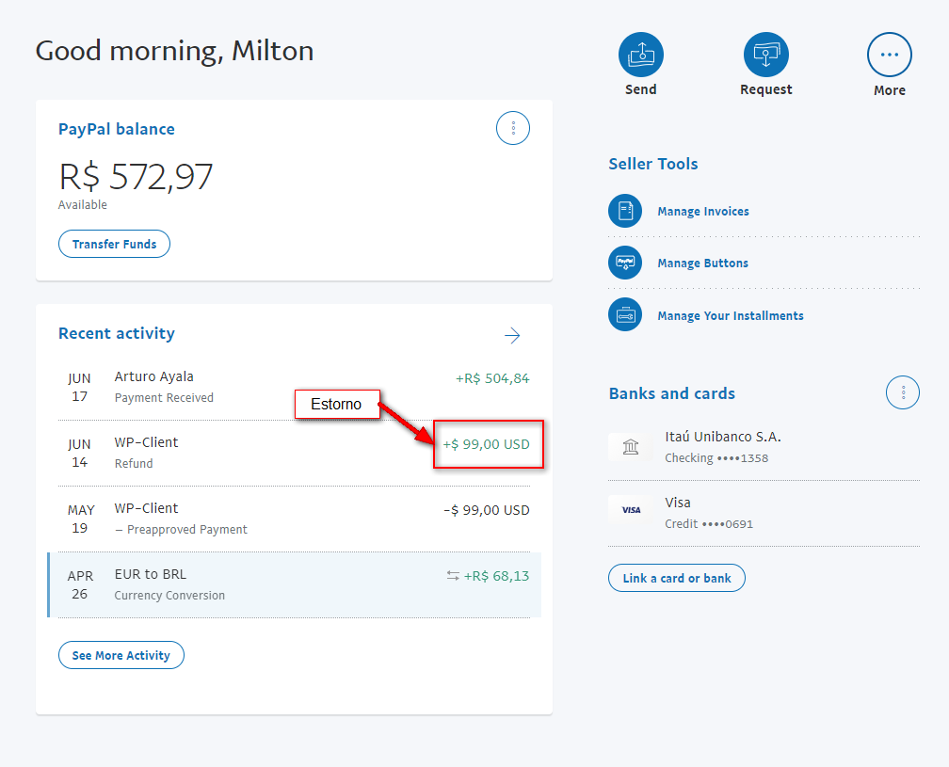Click the Manage Your Installments icon

pyautogui.click(x=625, y=316)
